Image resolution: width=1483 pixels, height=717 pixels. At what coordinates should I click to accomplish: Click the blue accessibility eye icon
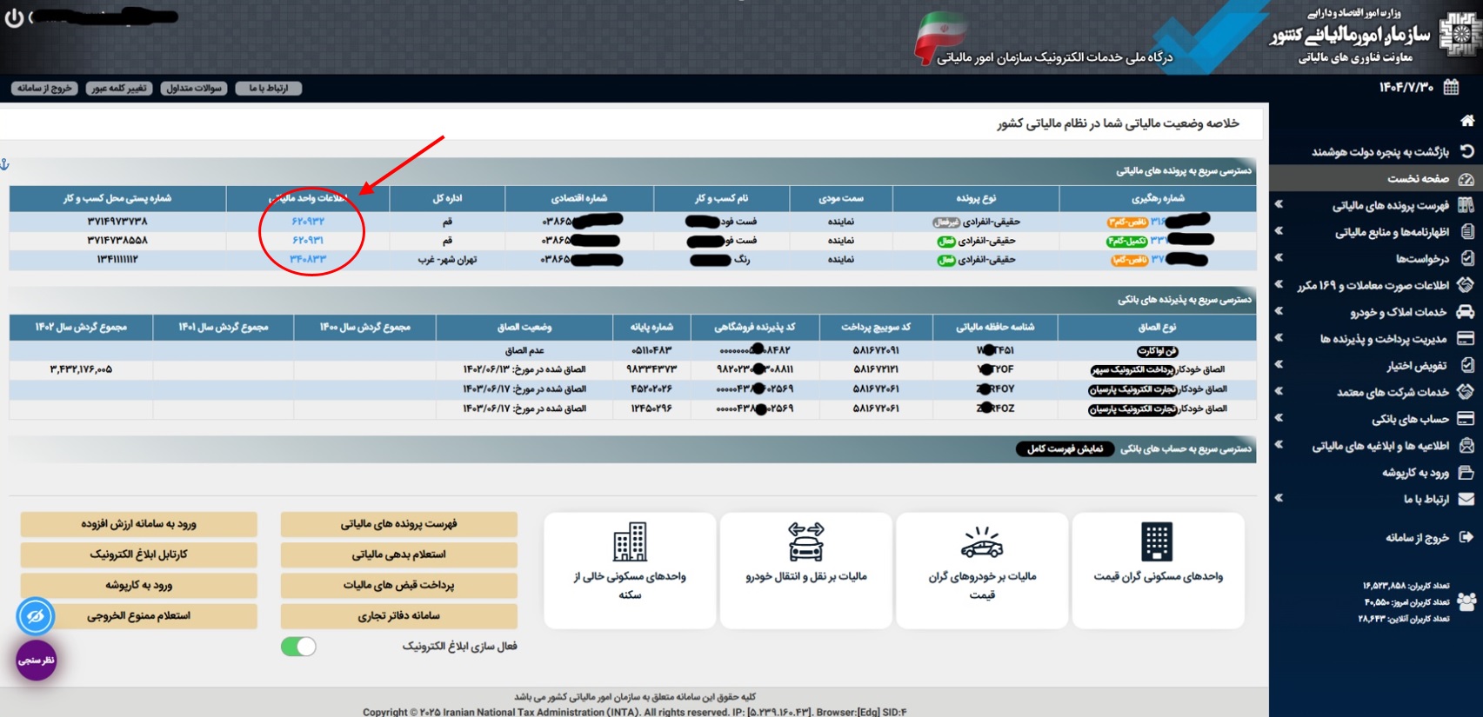click(x=36, y=616)
